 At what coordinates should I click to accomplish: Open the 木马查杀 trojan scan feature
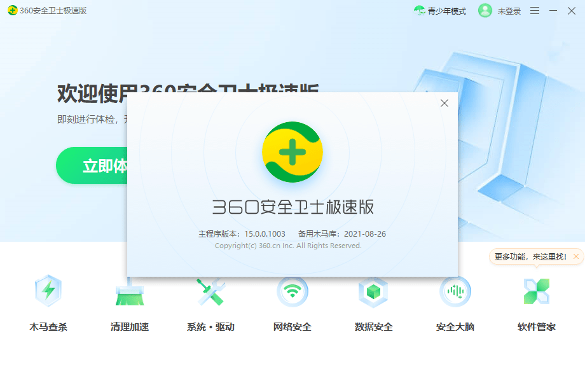point(48,305)
